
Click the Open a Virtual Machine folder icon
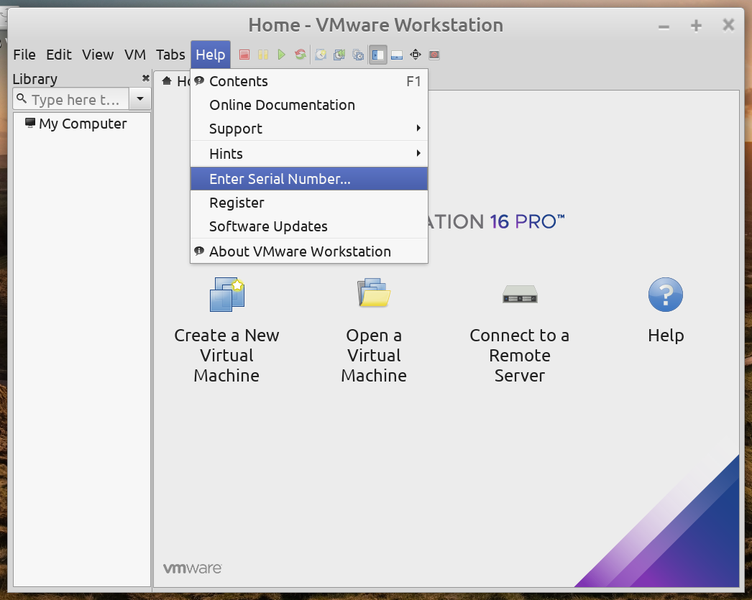pyautogui.click(x=374, y=292)
